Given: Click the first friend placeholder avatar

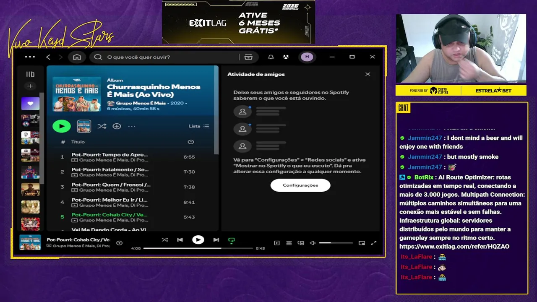Looking at the screenshot, I should tap(242, 111).
